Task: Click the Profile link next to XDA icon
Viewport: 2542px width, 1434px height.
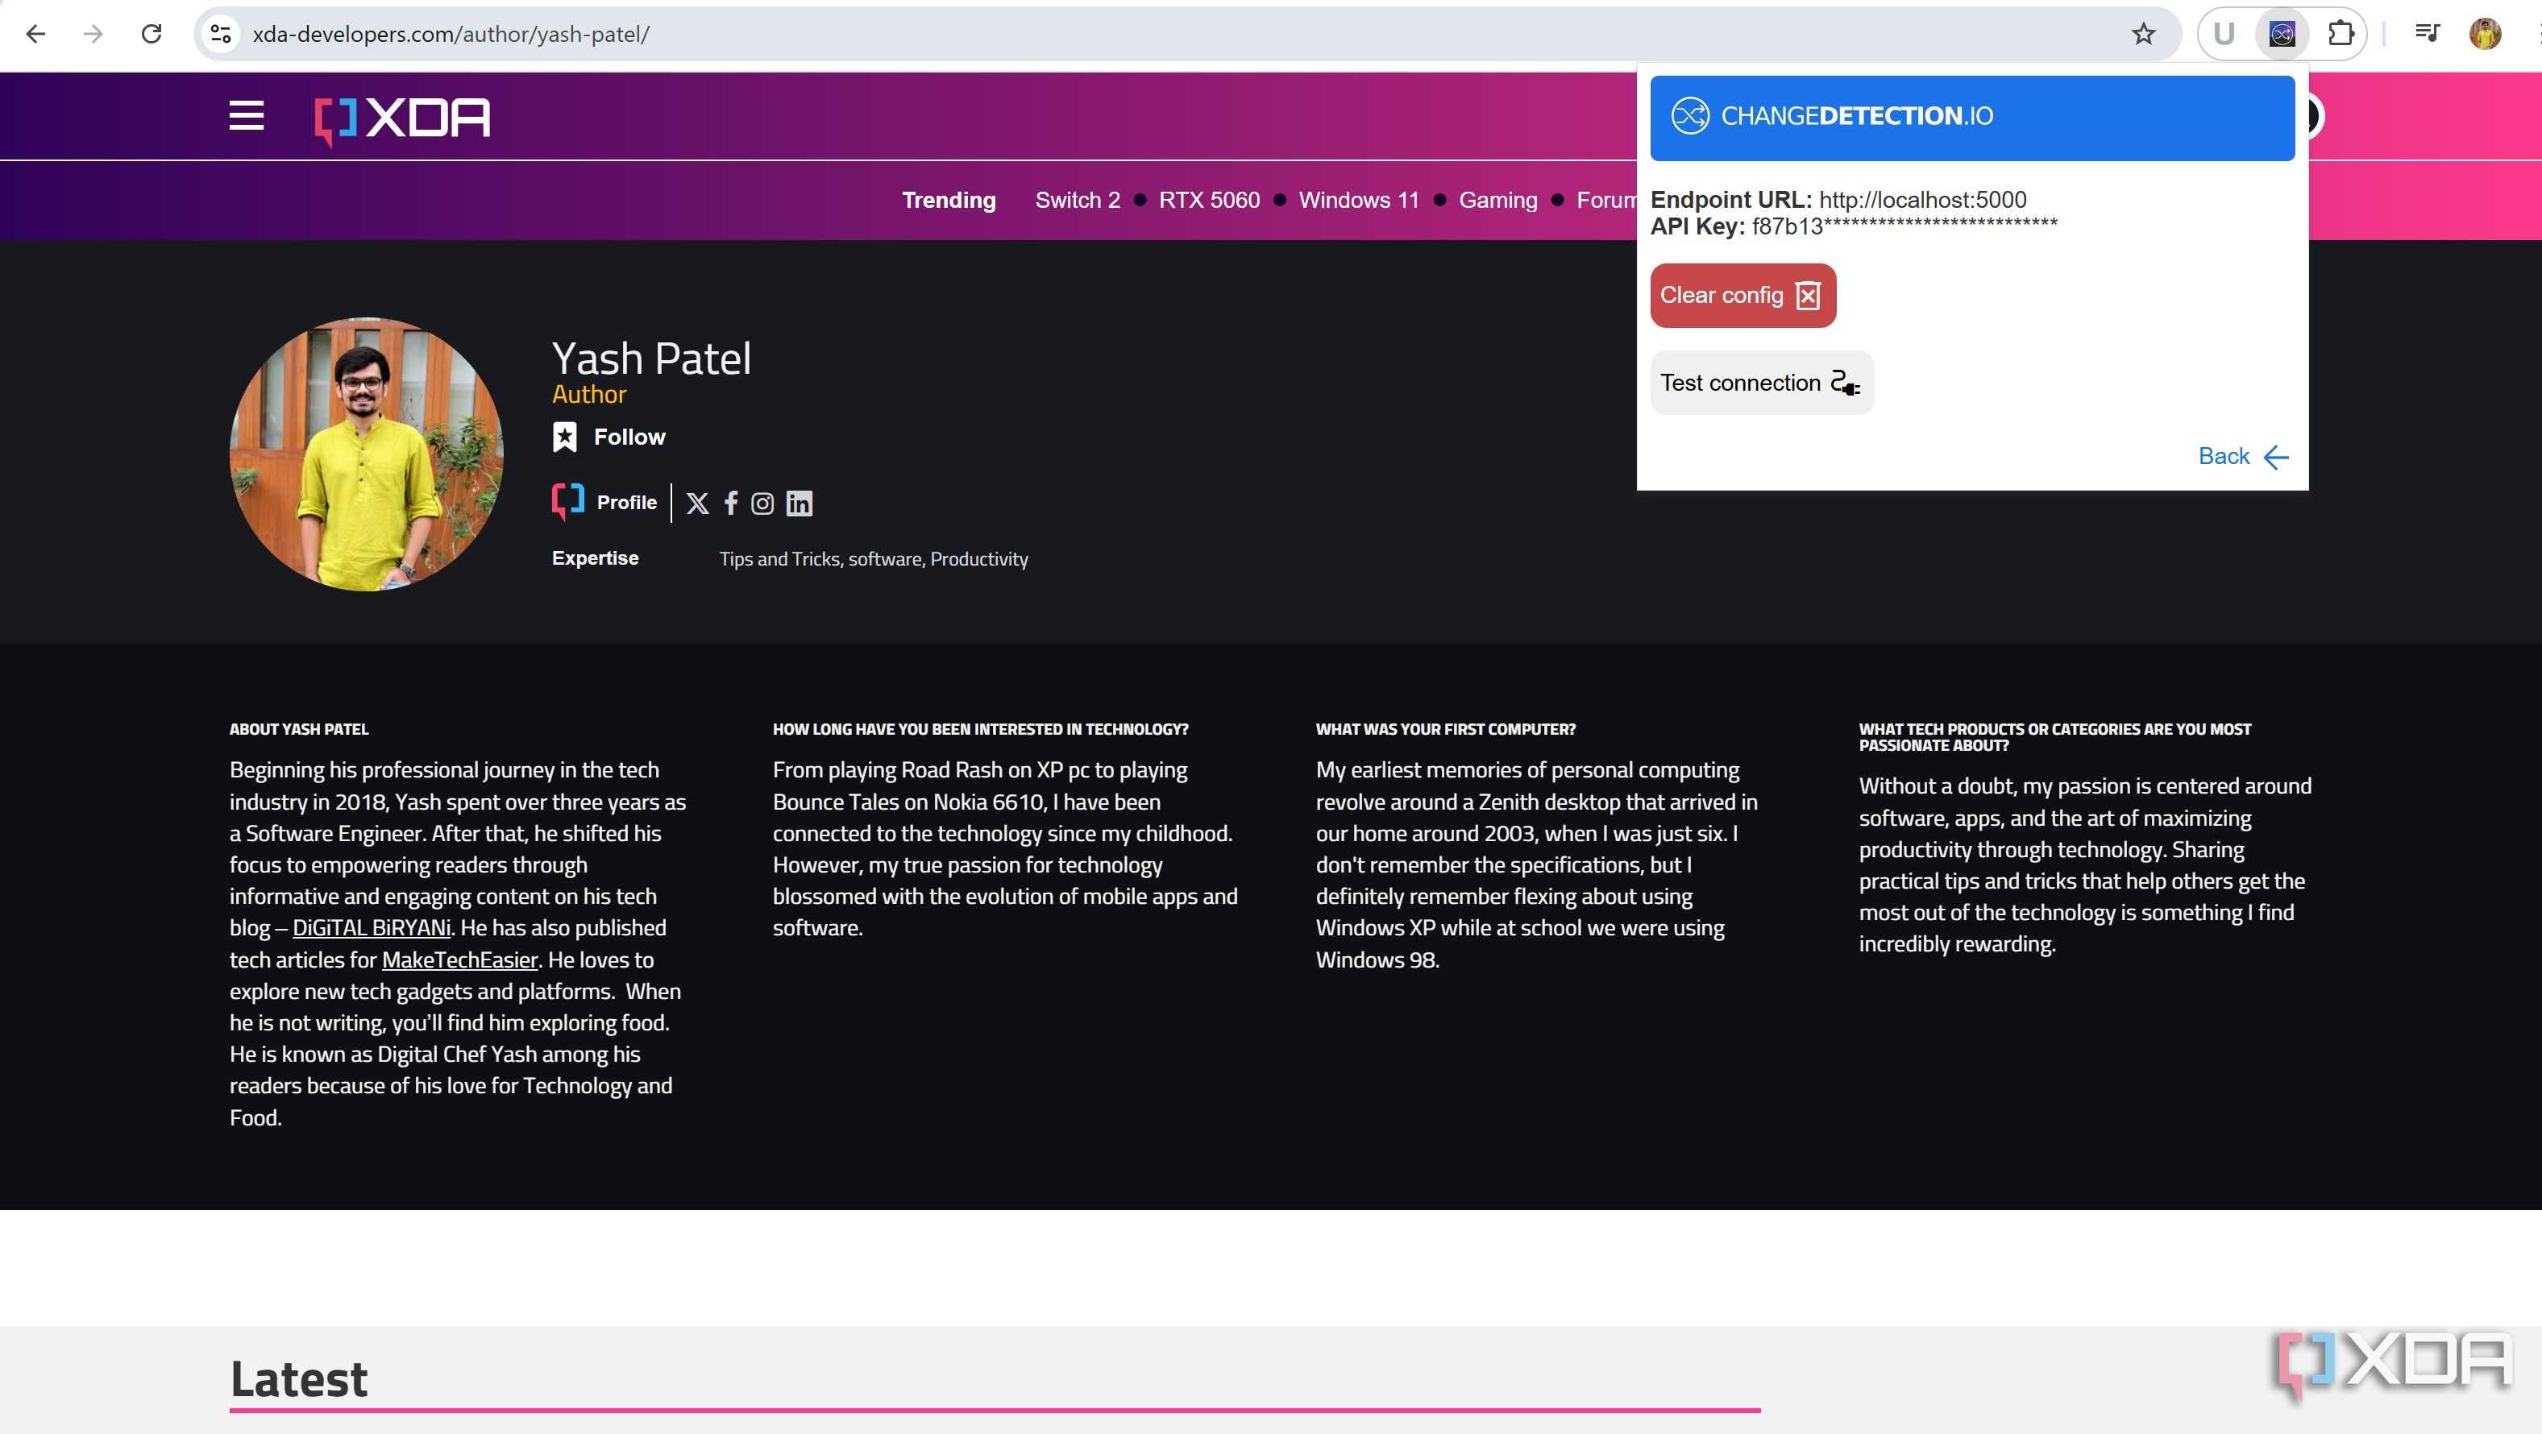Action: pyautogui.click(x=626, y=502)
